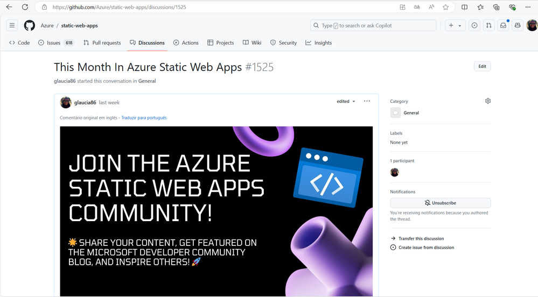
Task: Click the Labels heading in the sidebar
Action: point(396,133)
